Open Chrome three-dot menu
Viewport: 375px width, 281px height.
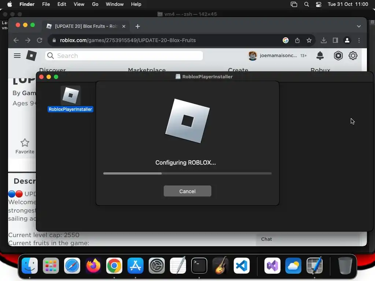359,40
